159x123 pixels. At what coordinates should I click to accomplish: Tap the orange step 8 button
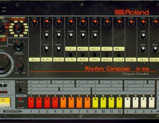[87, 102]
